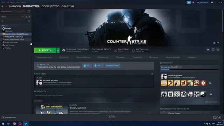Viewport: 224px width, 126px height.
Task: Open game settings gear icon
Action: [x=208, y=49]
